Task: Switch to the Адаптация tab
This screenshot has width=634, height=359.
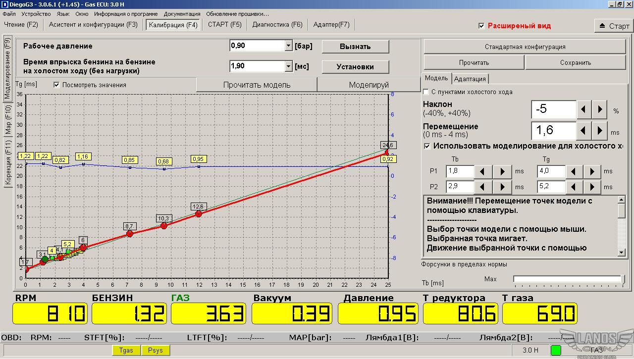Action: tap(470, 79)
